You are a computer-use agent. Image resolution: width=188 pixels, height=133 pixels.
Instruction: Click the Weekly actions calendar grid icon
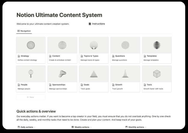73,127
